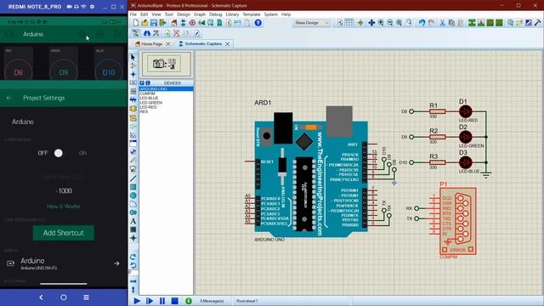The width and height of the screenshot is (544, 306).
Task: Pause the simulation
Action: (162, 301)
